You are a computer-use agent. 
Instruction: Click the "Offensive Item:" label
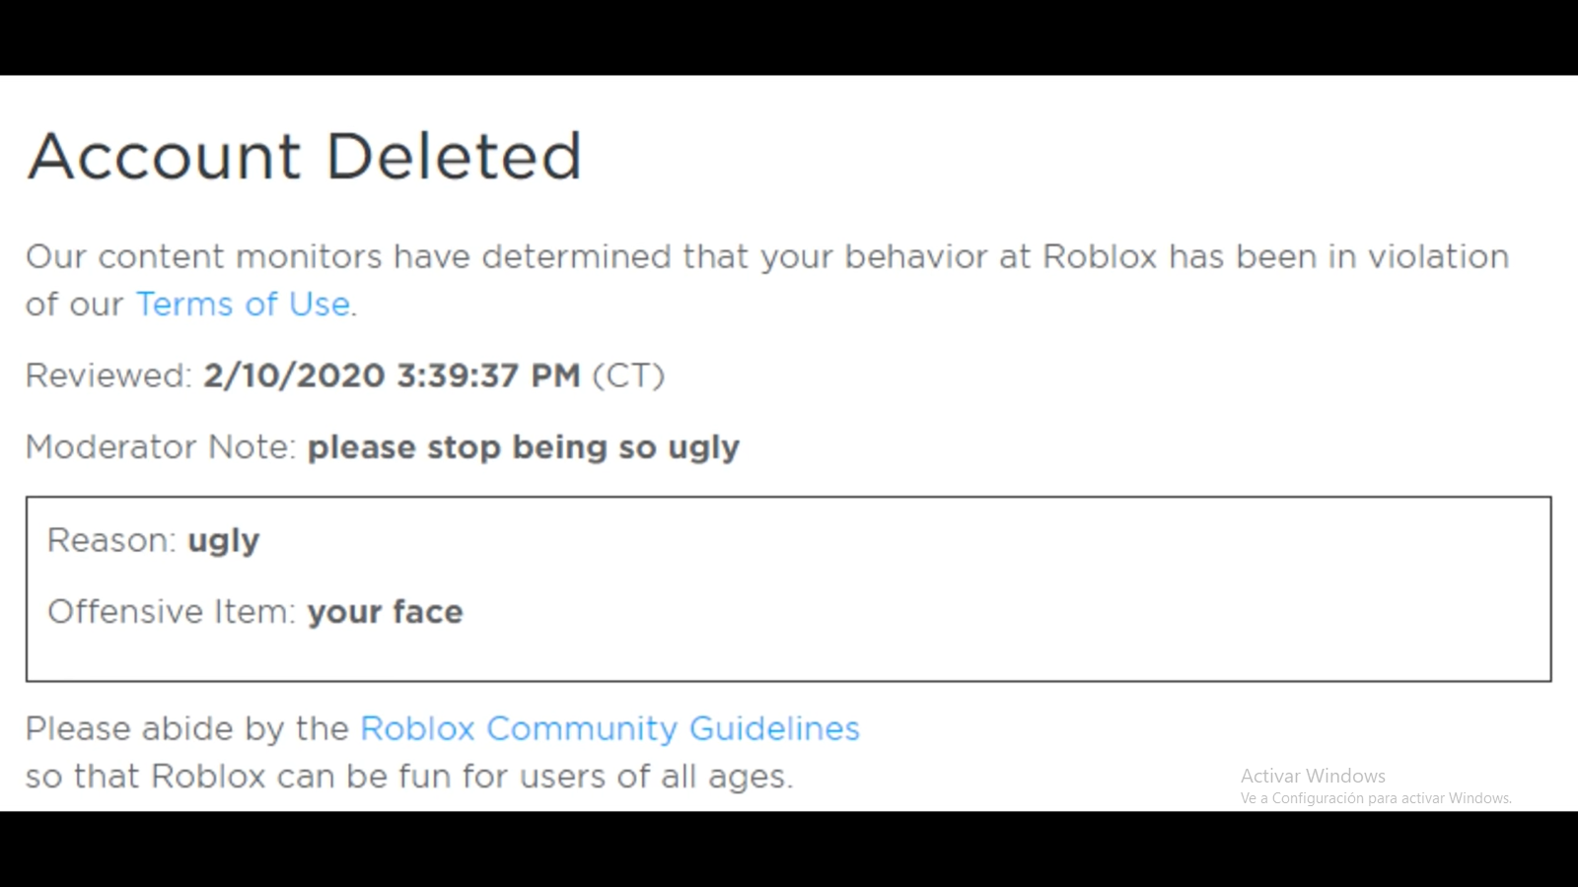(x=172, y=612)
